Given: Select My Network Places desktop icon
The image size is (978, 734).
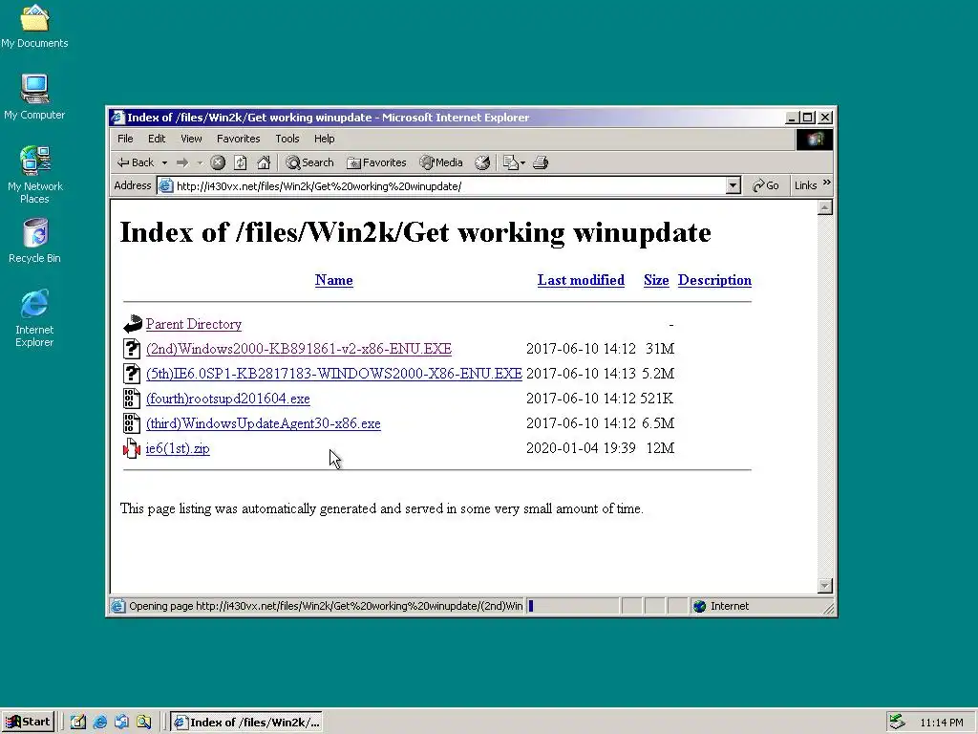Looking at the screenshot, I should click(34, 175).
